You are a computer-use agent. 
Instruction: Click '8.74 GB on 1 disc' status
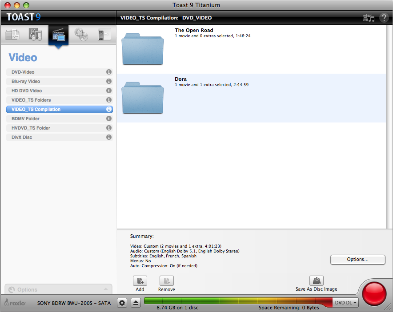[x=177, y=308]
